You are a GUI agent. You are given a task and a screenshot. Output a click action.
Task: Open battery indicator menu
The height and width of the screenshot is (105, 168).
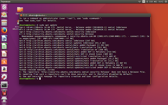coord(151,2)
